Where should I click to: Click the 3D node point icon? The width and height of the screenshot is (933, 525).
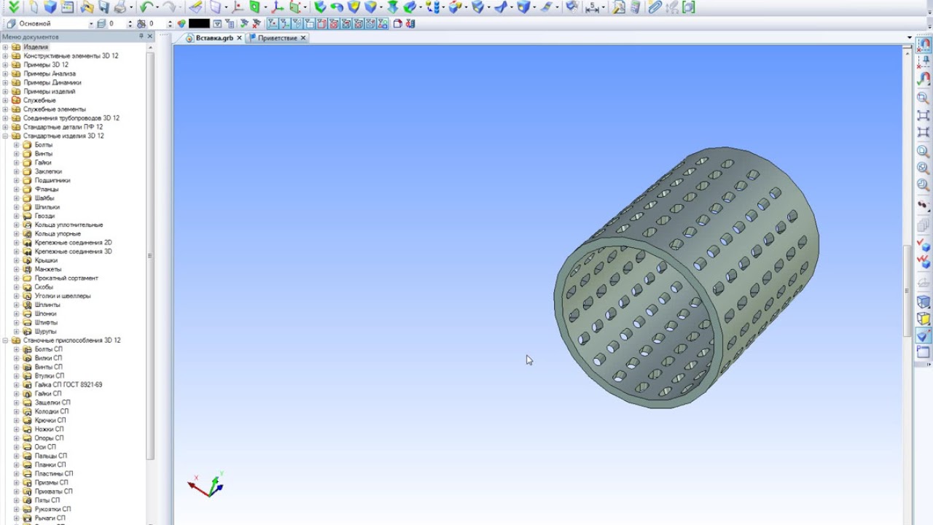tap(238, 7)
